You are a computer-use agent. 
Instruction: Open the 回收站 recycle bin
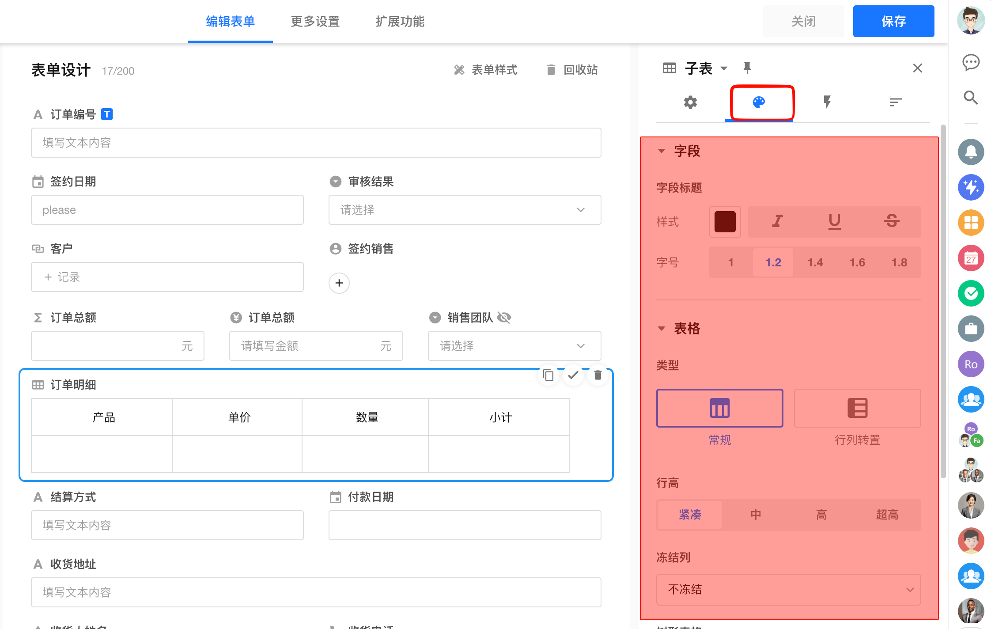[572, 70]
